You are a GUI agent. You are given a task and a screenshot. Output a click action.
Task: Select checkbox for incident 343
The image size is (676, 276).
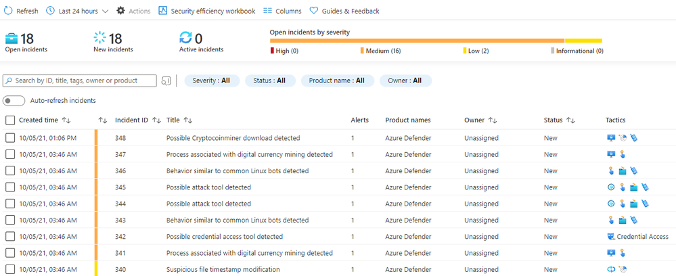pyautogui.click(x=10, y=220)
